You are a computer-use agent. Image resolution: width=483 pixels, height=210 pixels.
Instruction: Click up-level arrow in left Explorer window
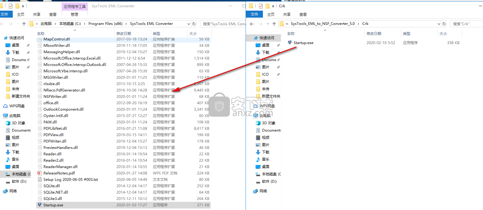click(24, 24)
